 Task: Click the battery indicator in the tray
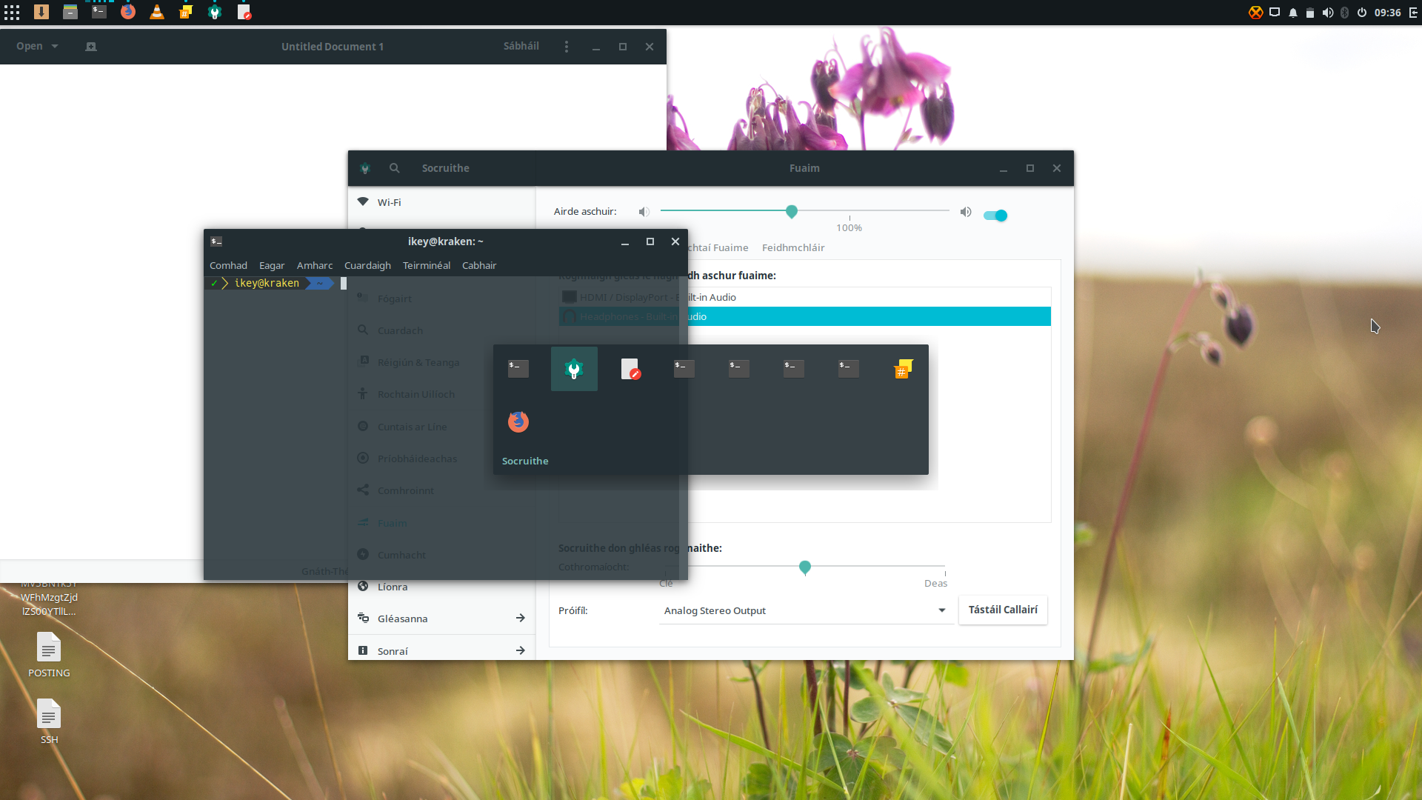pos(1310,13)
